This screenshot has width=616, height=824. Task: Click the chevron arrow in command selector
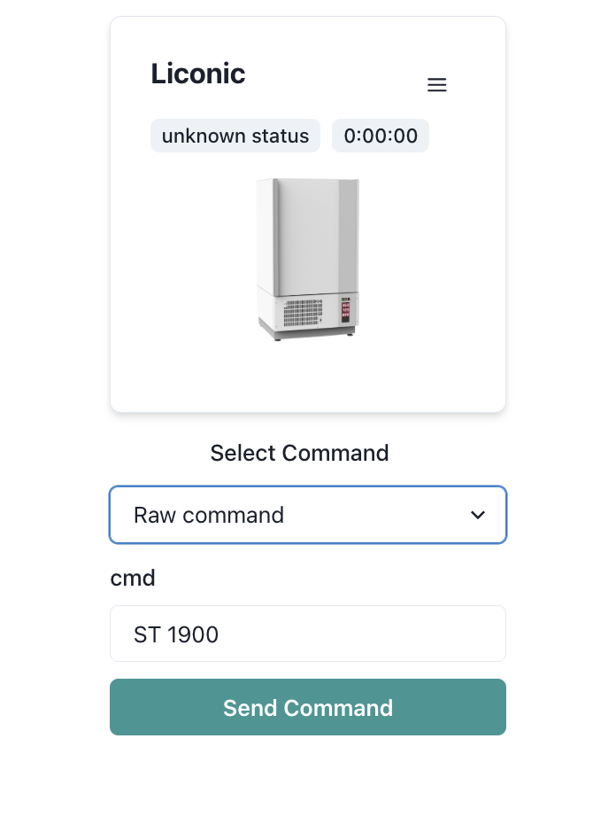(478, 515)
